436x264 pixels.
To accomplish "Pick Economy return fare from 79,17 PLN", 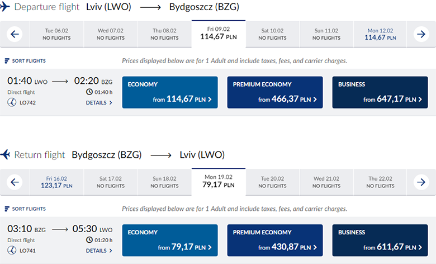I will (170, 240).
